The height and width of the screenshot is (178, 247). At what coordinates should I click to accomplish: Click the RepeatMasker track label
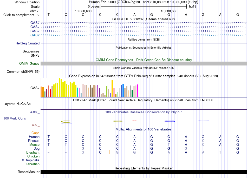pyautogui.click(x=29, y=172)
